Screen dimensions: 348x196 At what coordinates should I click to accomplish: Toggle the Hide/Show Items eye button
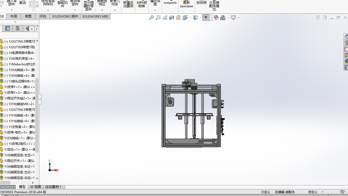click(206, 18)
